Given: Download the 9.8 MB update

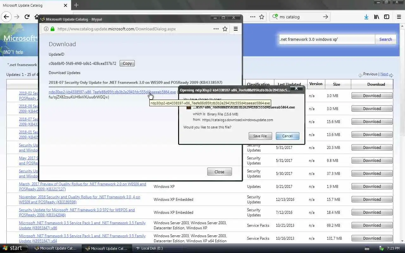Looking at the screenshot, I should coord(372,160).
